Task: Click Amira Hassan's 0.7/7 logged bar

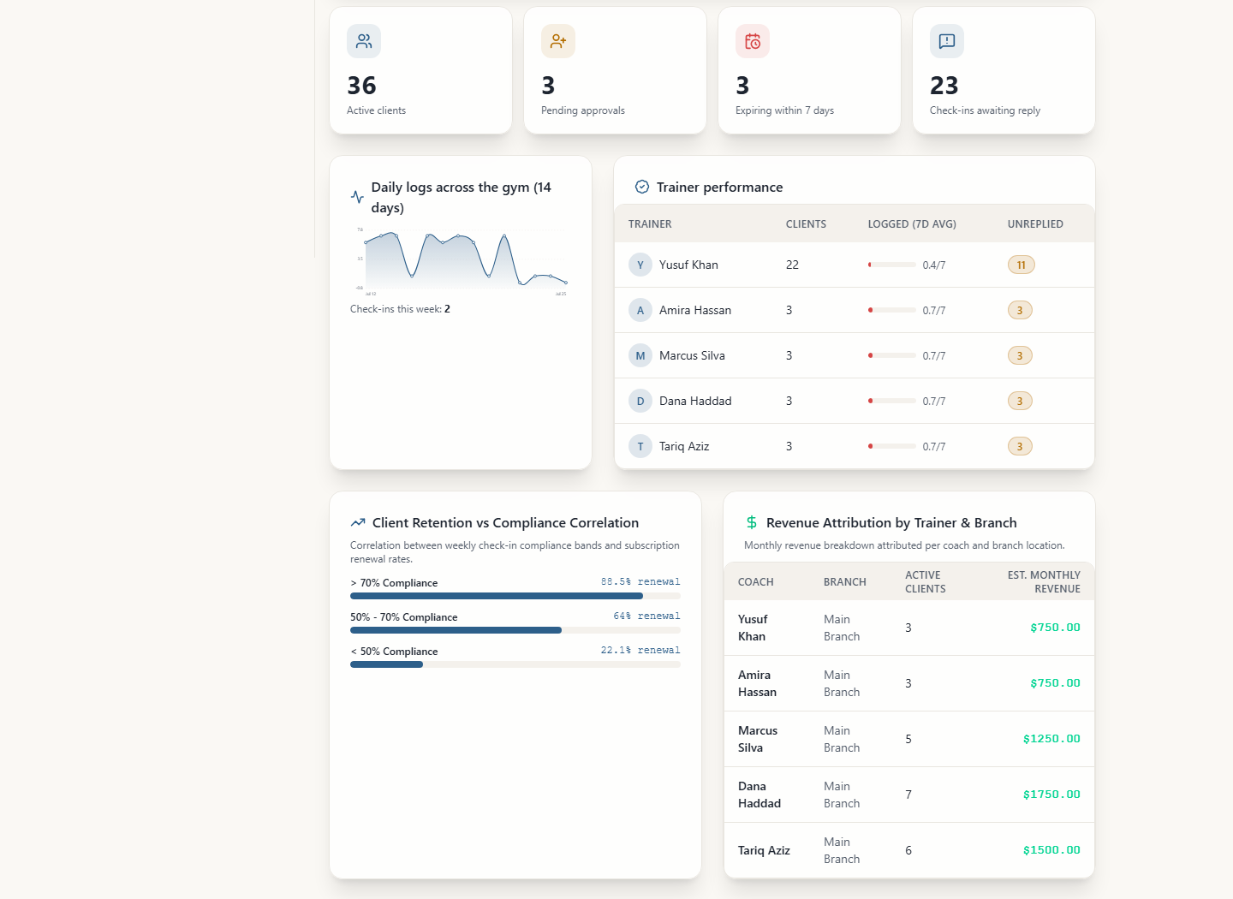Action: point(892,310)
